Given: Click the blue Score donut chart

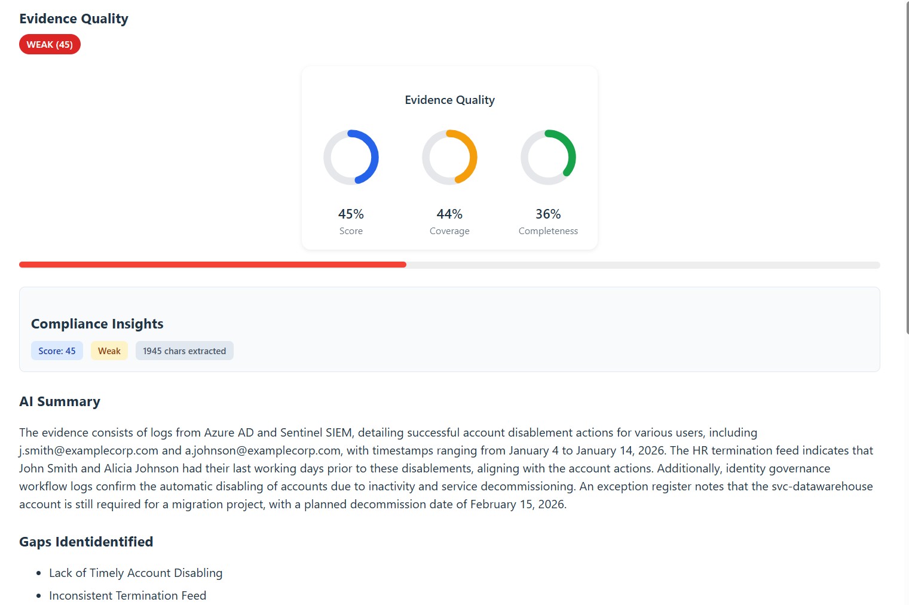Looking at the screenshot, I should click(x=351, y=157).
